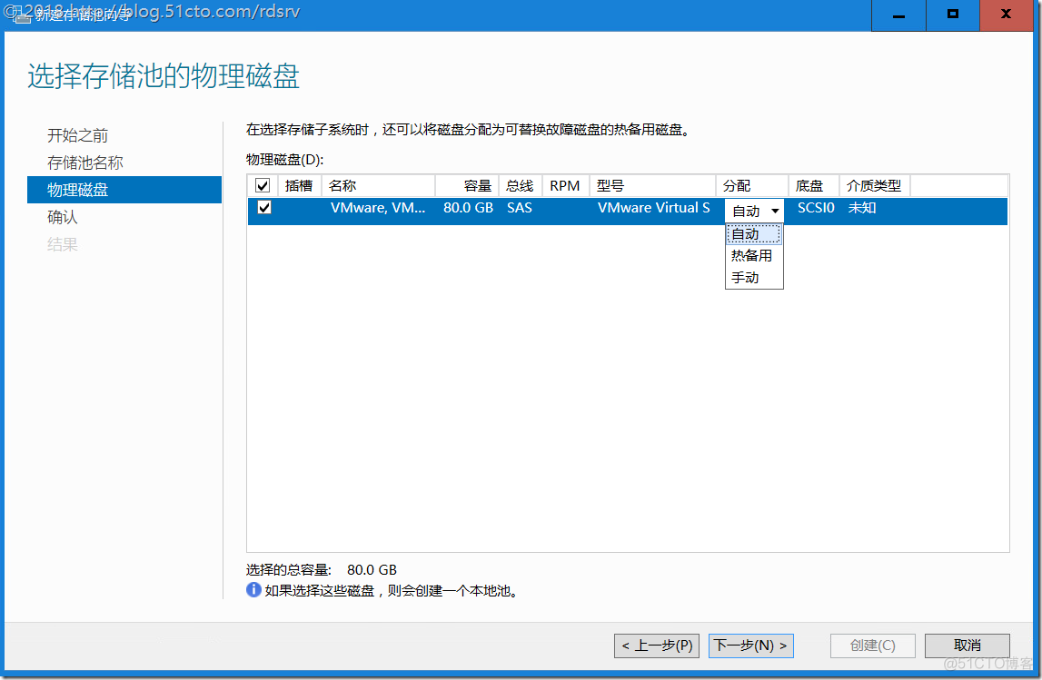This screenshot has height=680, width=1042.
Task: Sort by the 插槽 column header
Action: [x=299, y=186]
